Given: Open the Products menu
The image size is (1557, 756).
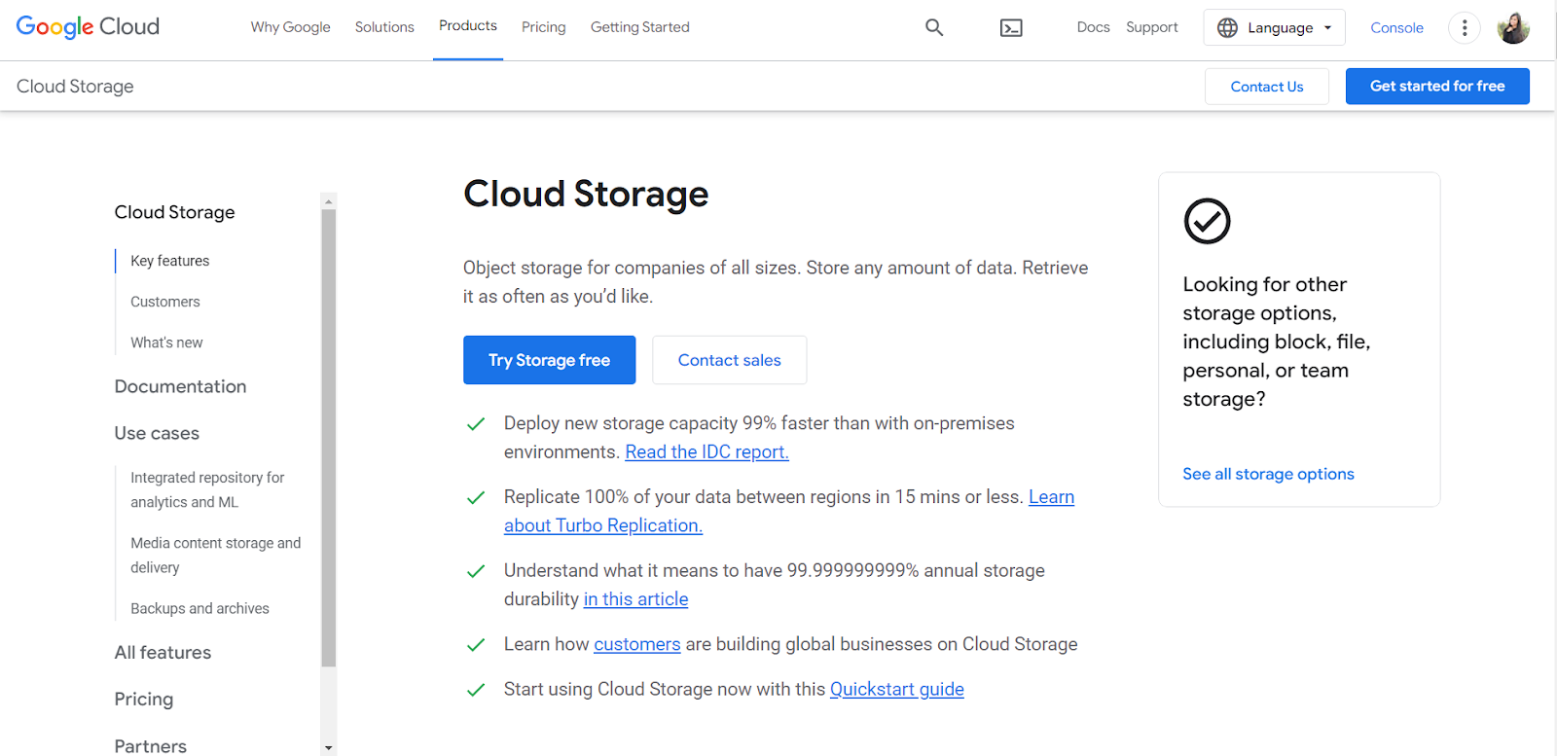Looking at the screenshot, I should coord(468,26).
